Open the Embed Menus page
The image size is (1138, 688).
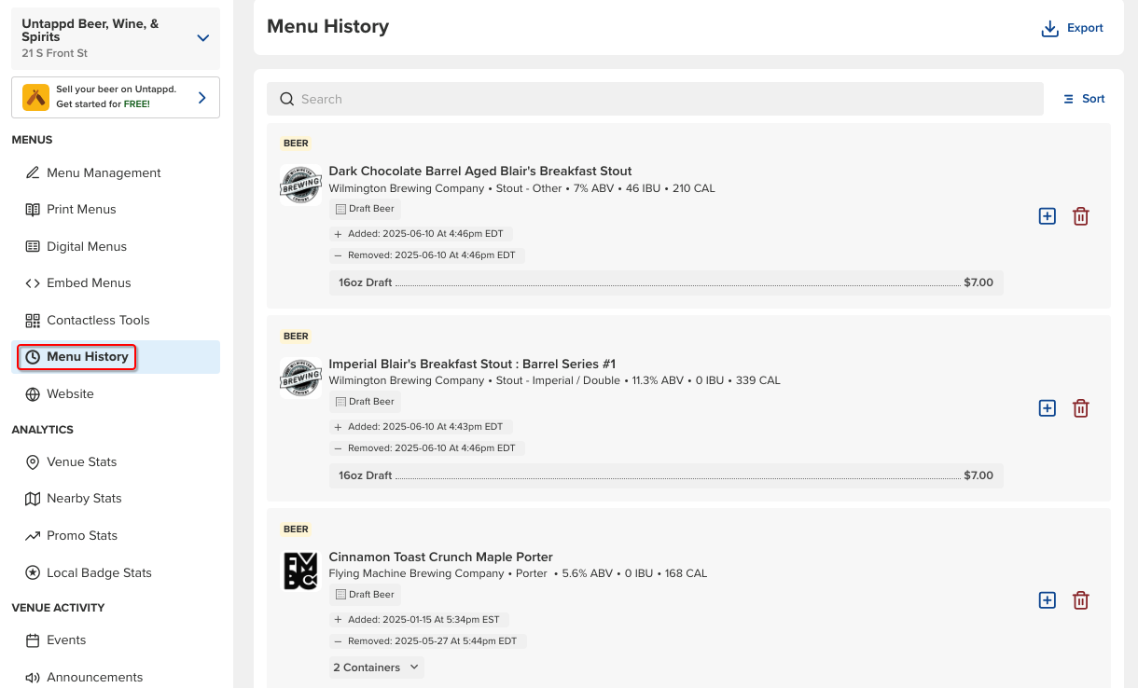point(89,282)
